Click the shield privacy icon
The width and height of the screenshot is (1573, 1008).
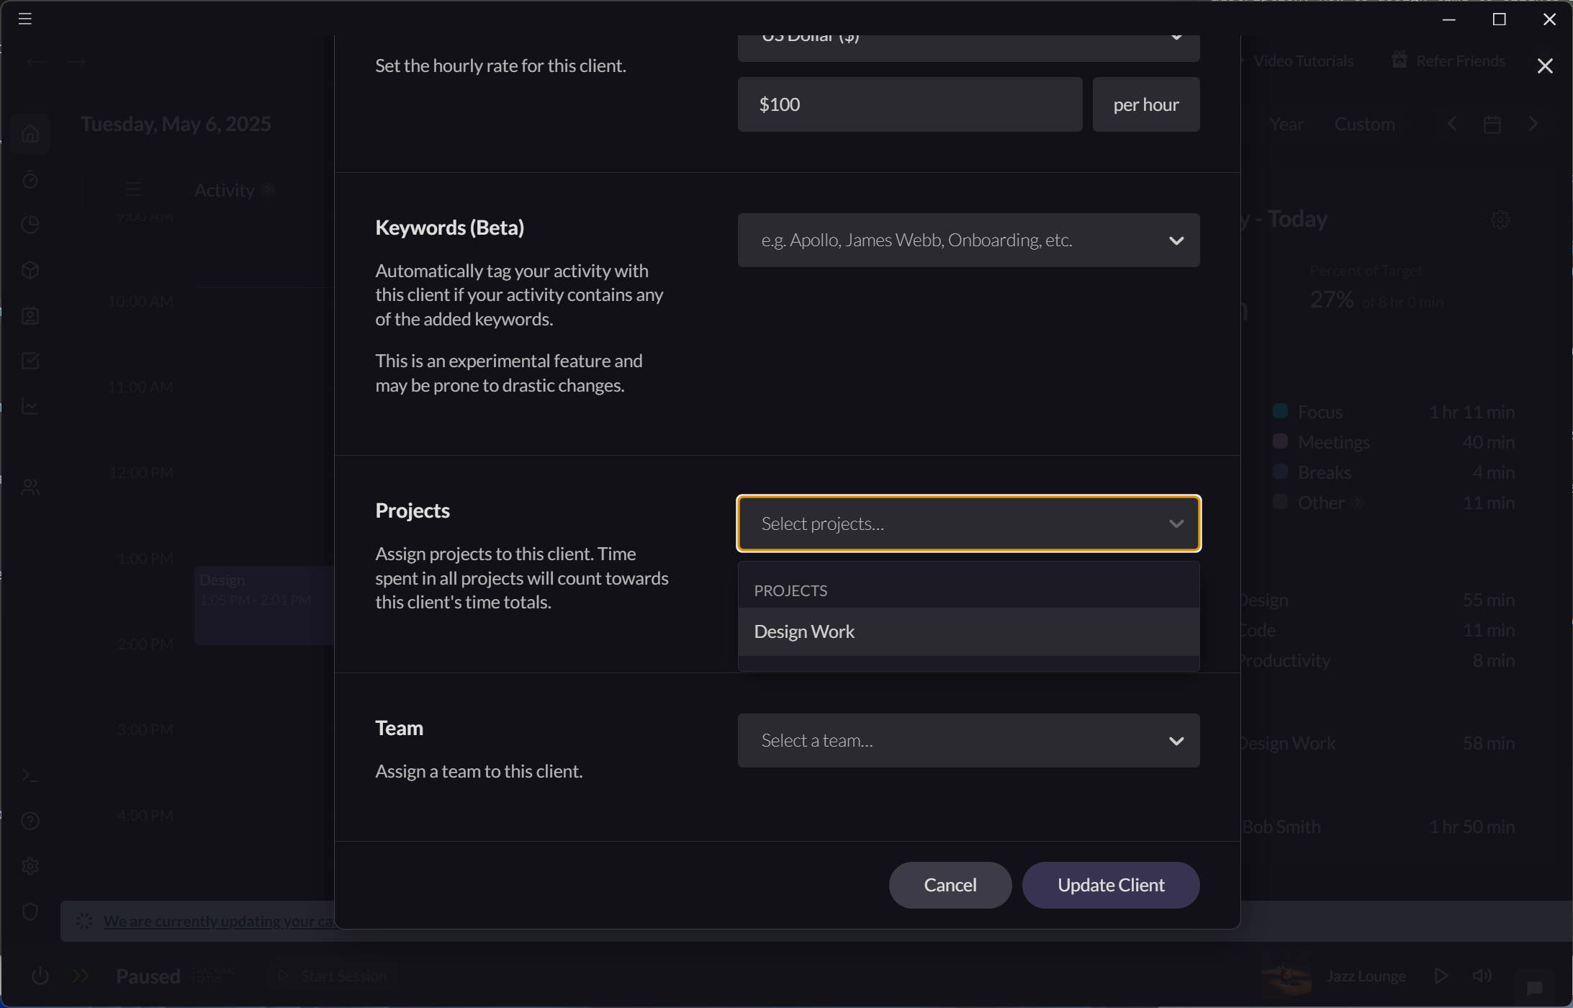[x=30, y=912]
